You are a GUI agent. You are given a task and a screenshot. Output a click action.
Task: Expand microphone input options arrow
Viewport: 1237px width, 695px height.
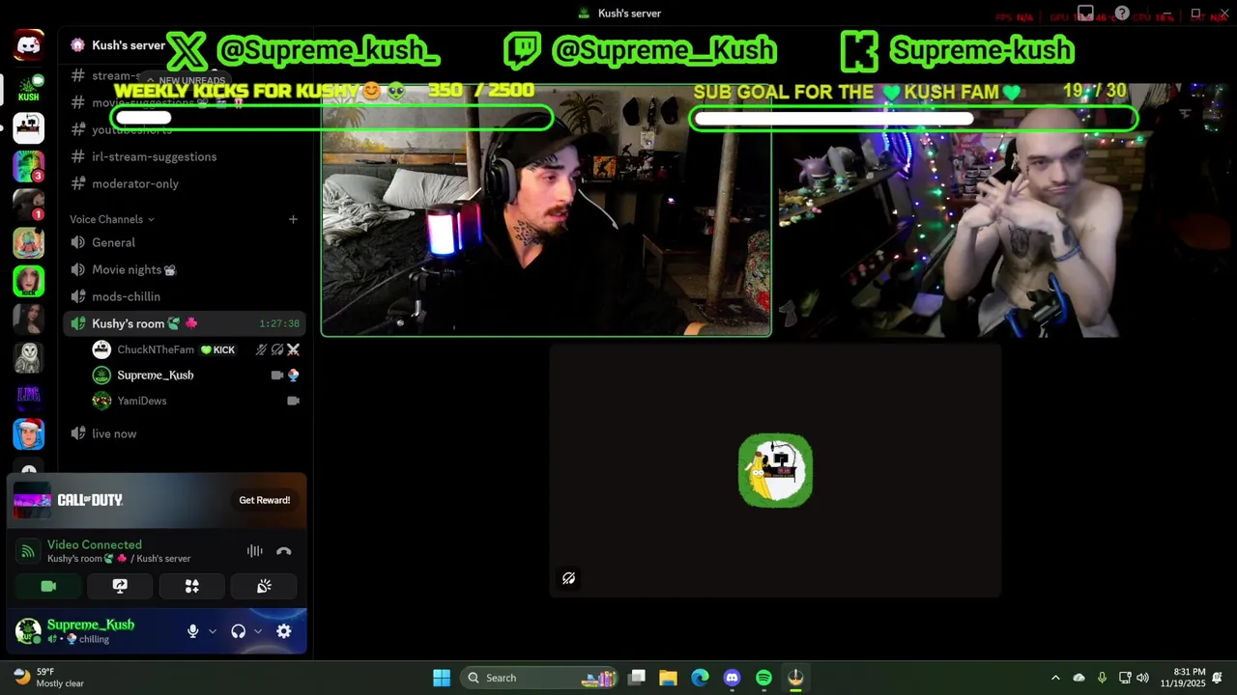coord(212,631)
